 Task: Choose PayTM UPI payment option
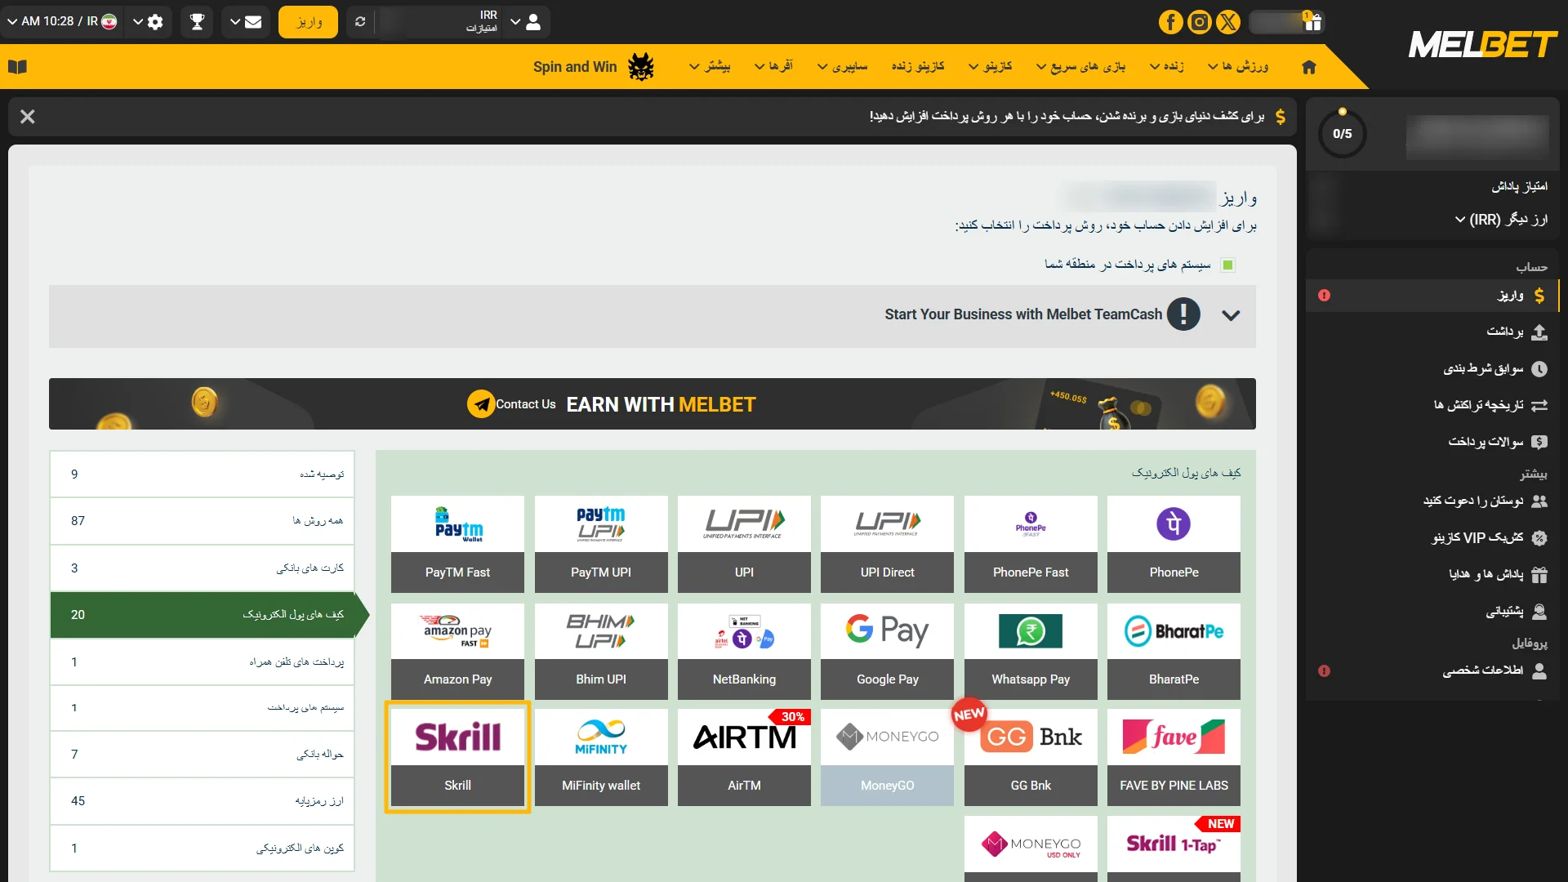[x=601, y=544]
